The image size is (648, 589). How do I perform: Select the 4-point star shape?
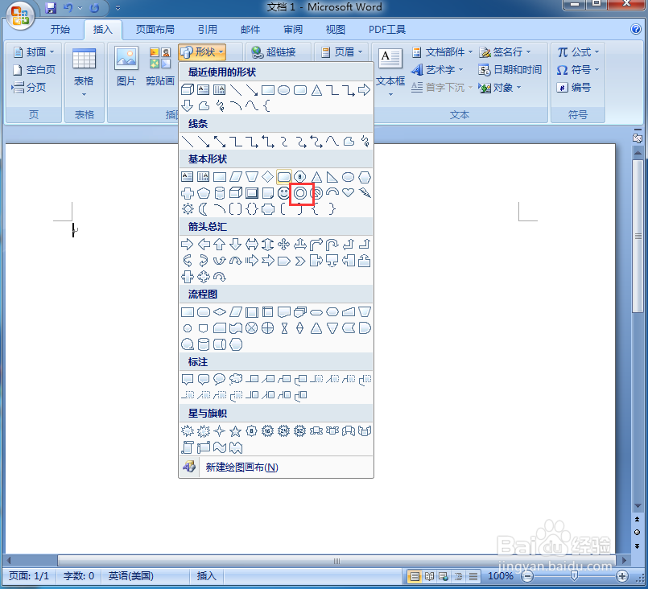click(220, 431)
